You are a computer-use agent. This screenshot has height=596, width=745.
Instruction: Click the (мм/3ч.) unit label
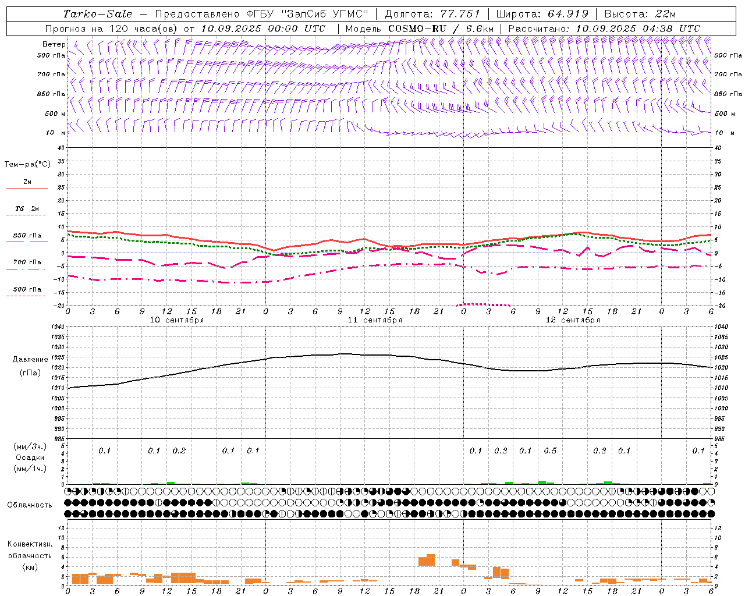click(30, 447)
